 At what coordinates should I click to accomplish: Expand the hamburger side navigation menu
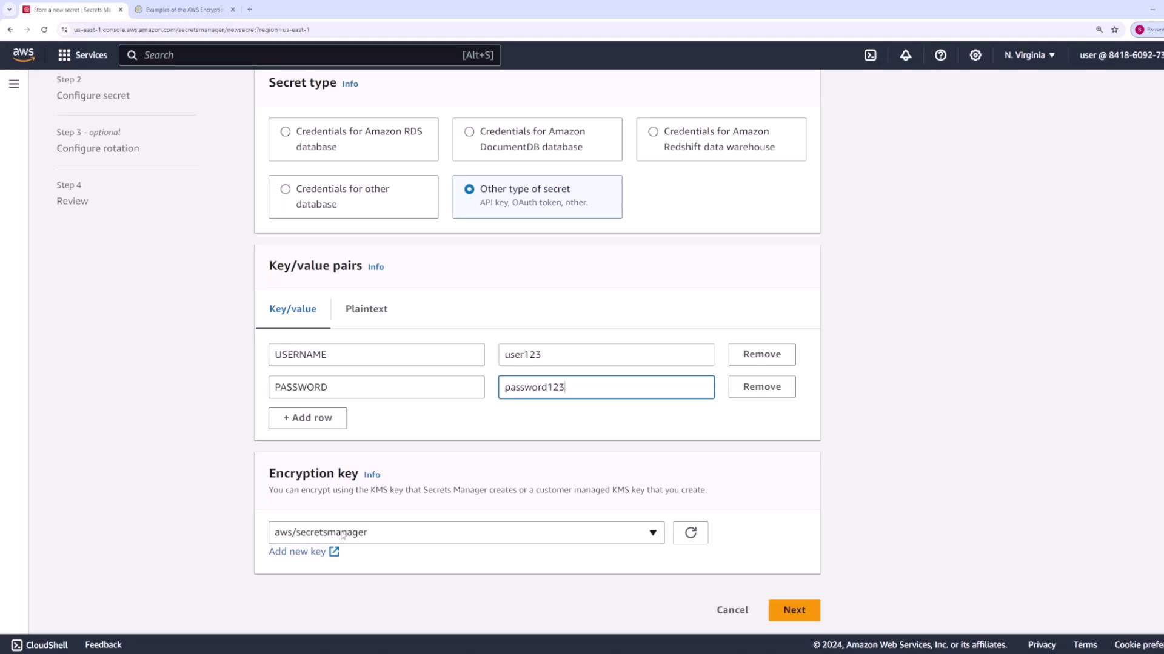[x=14, y=84]
